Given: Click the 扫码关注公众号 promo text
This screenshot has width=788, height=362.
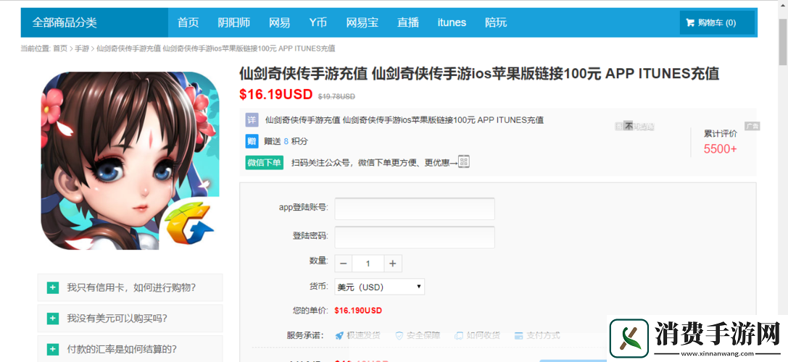Looking at the screenshot, I should [373, 162].
